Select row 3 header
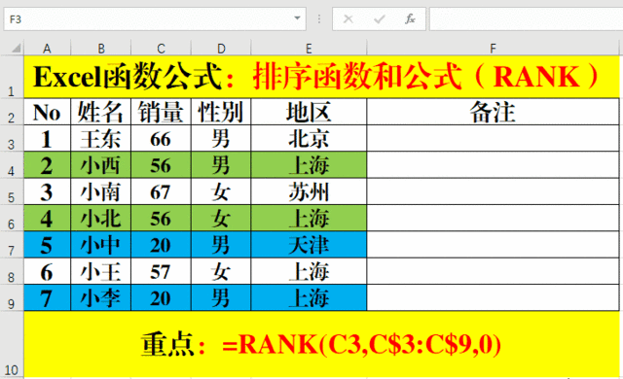The height and width of the screenshot is (379, 623). coord(12,138)
